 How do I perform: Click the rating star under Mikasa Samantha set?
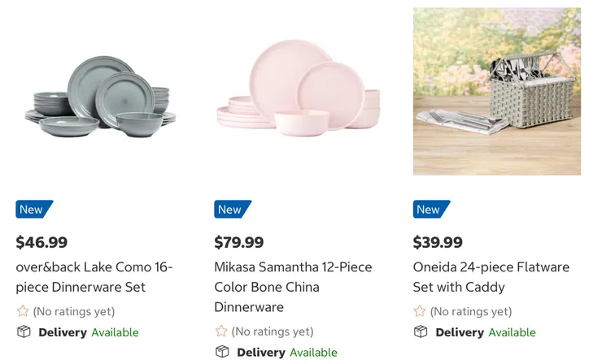pyautogui.click(x=221, y=331)
